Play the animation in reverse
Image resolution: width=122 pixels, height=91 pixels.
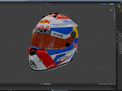point(47,84)
